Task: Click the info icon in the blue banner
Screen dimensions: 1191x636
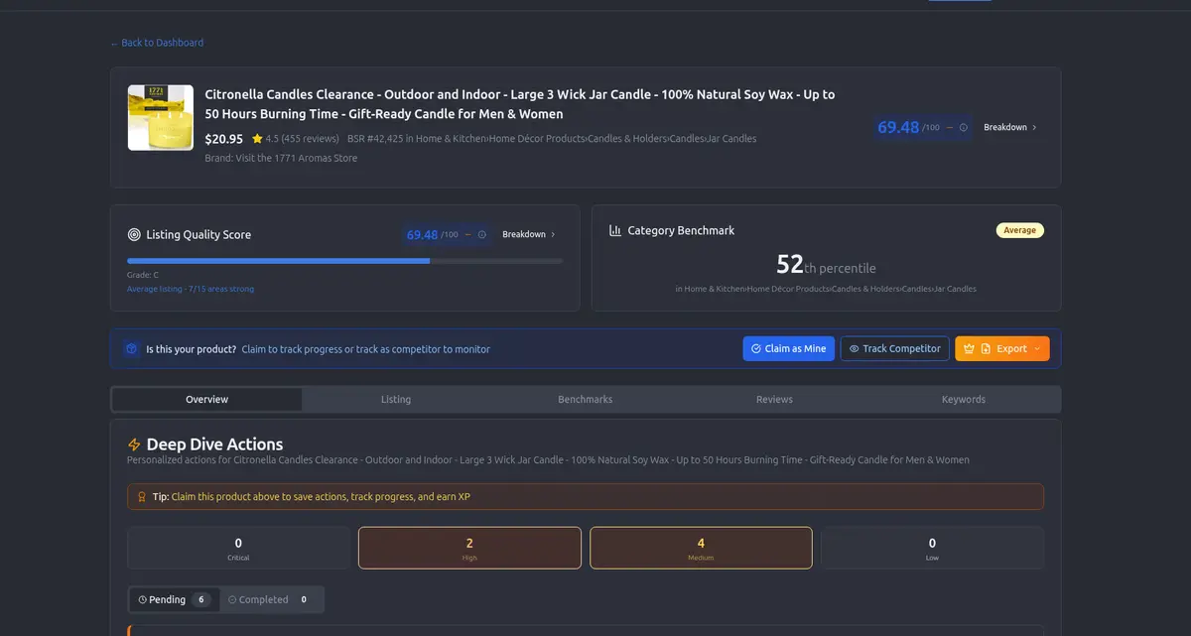Action: pos(131,348)
